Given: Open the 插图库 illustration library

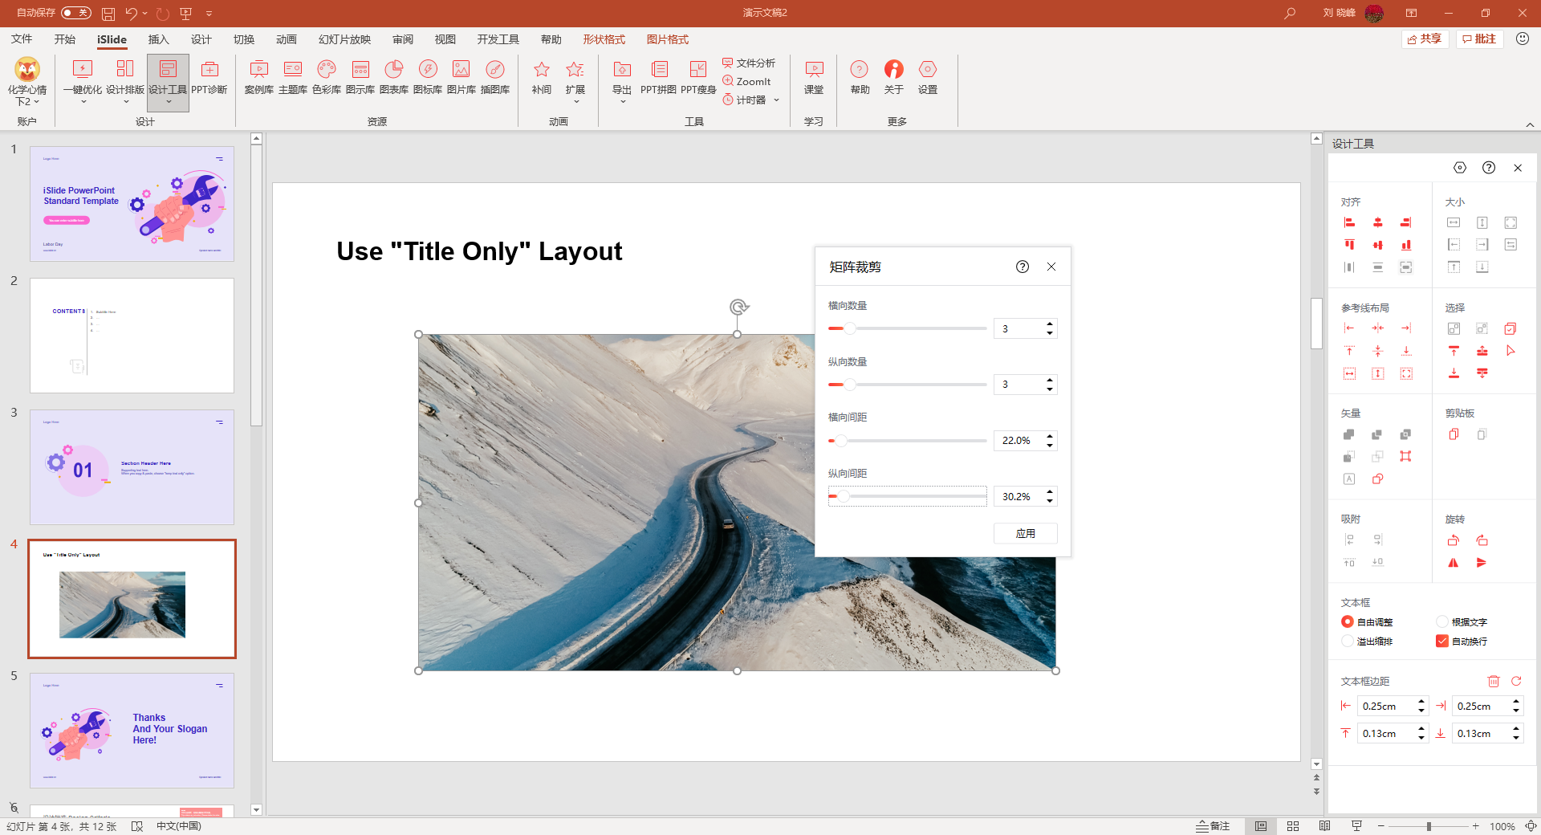Looking at the screenshot, I should coord(494,77).
